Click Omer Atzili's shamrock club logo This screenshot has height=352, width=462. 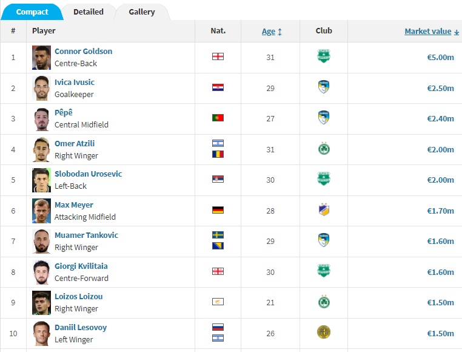click(324, 149)
